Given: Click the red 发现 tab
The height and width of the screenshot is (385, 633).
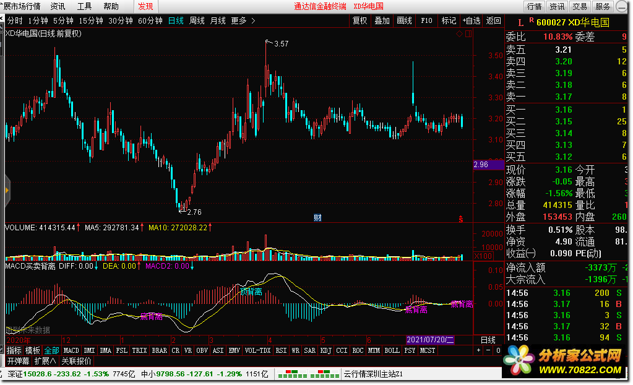Looking at the screenshot, I should click(x=145, y=6).
